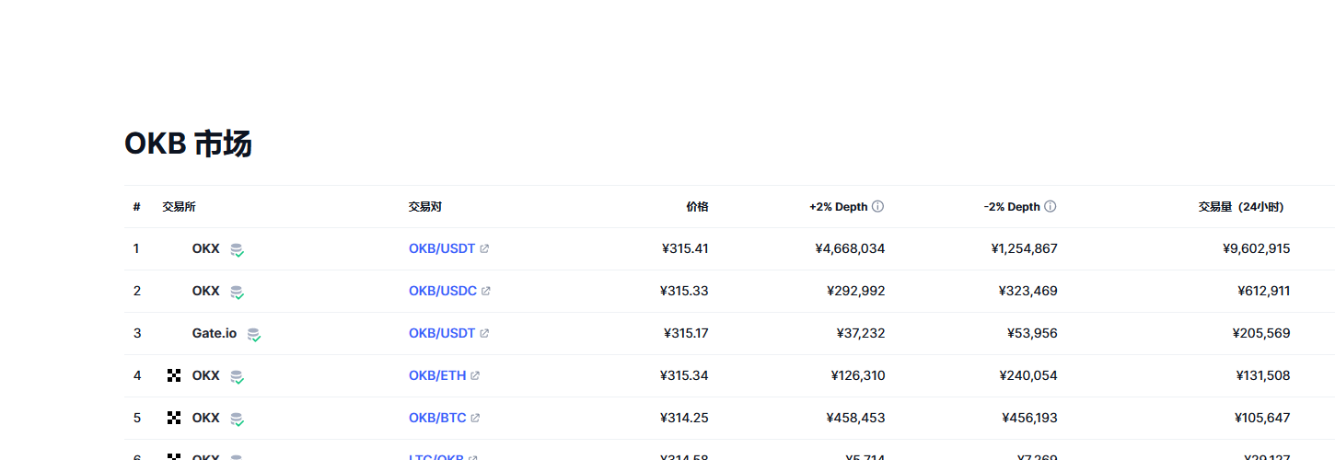Click the OKB 市场 heading
The width and height of the screenshot is (1335, 460).
(188, 144)
